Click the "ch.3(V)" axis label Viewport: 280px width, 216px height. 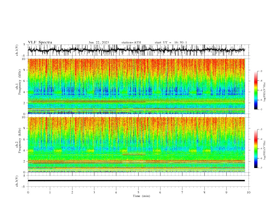[17, 181]
